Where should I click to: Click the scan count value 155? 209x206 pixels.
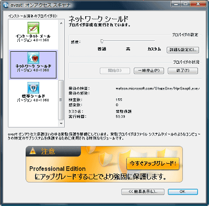119,100
